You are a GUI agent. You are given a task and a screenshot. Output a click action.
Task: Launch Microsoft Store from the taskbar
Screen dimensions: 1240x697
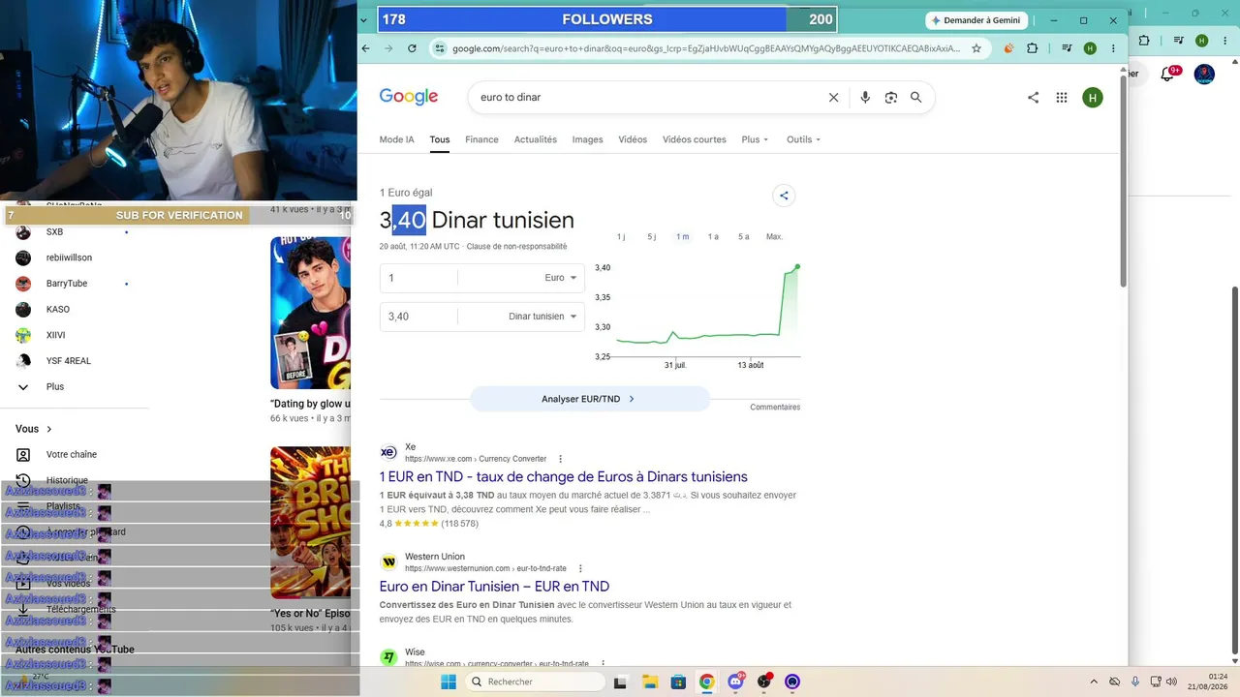(678, 682)
